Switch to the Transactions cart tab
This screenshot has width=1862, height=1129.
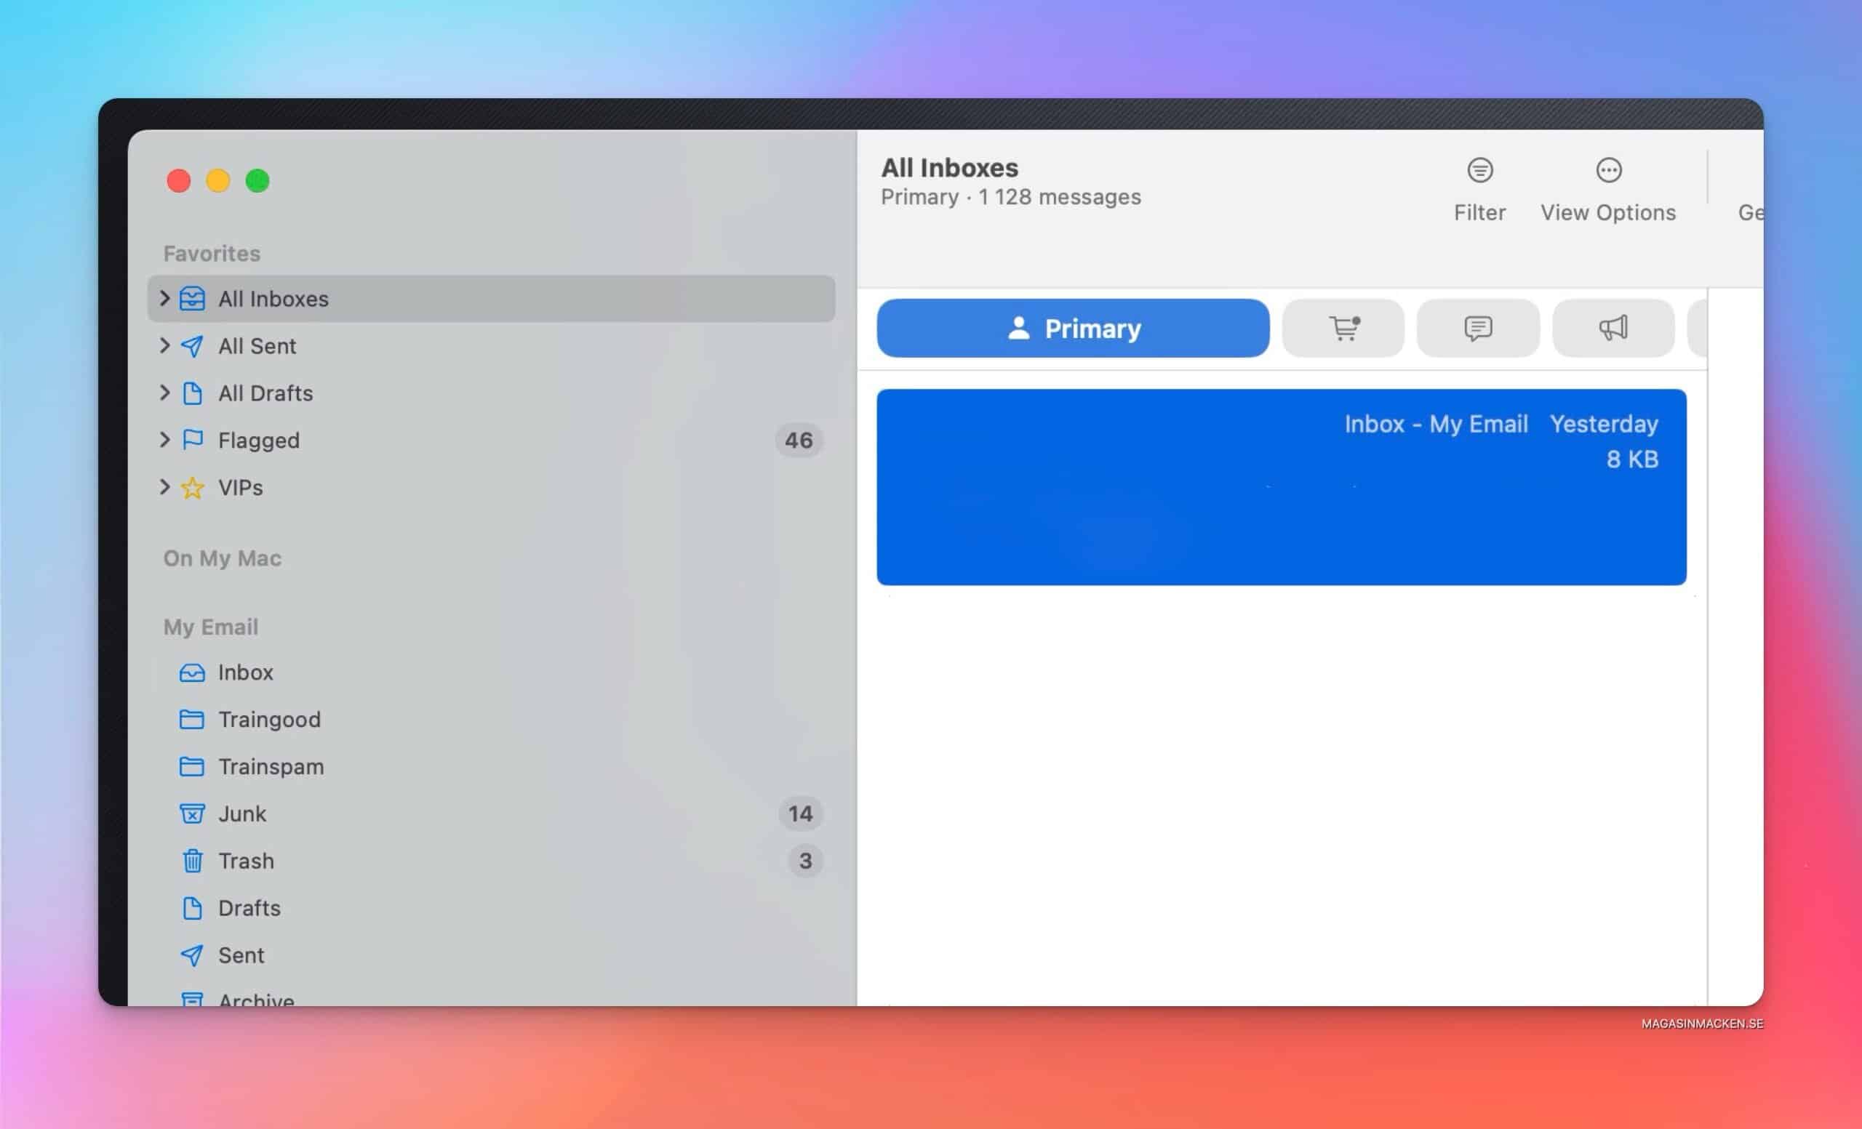click(1343, 328)
